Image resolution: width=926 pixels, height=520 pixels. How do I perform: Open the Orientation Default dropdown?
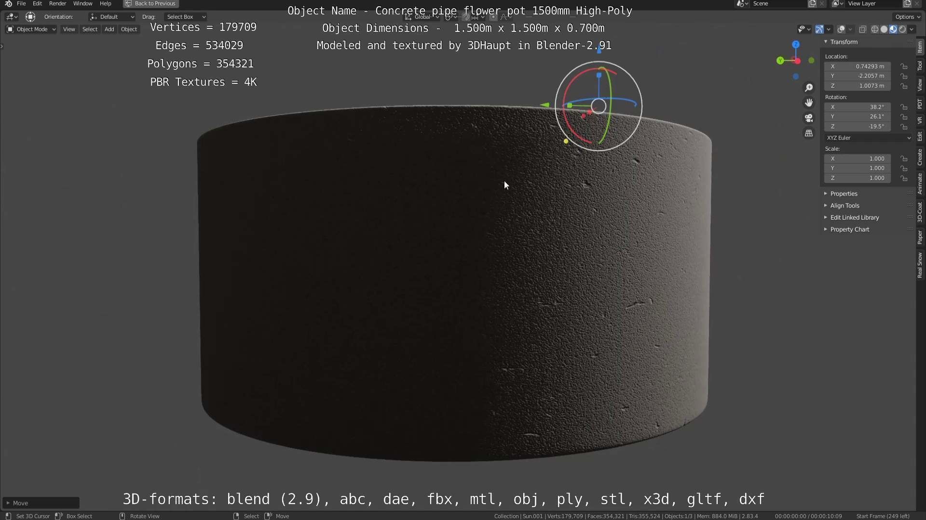(112, 17)
